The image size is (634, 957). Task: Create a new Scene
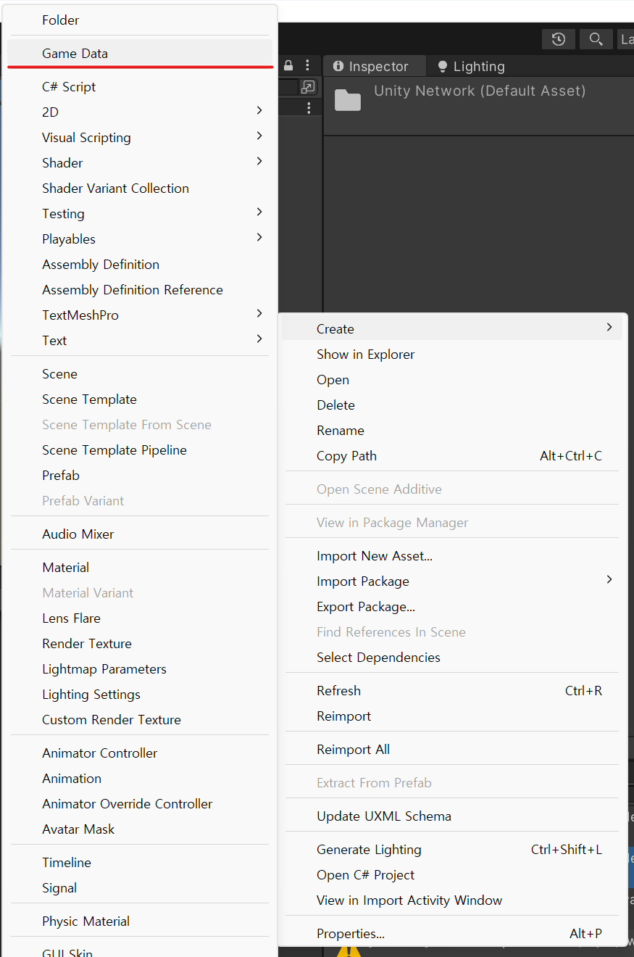pyautogui.click(x=140, y=374)
